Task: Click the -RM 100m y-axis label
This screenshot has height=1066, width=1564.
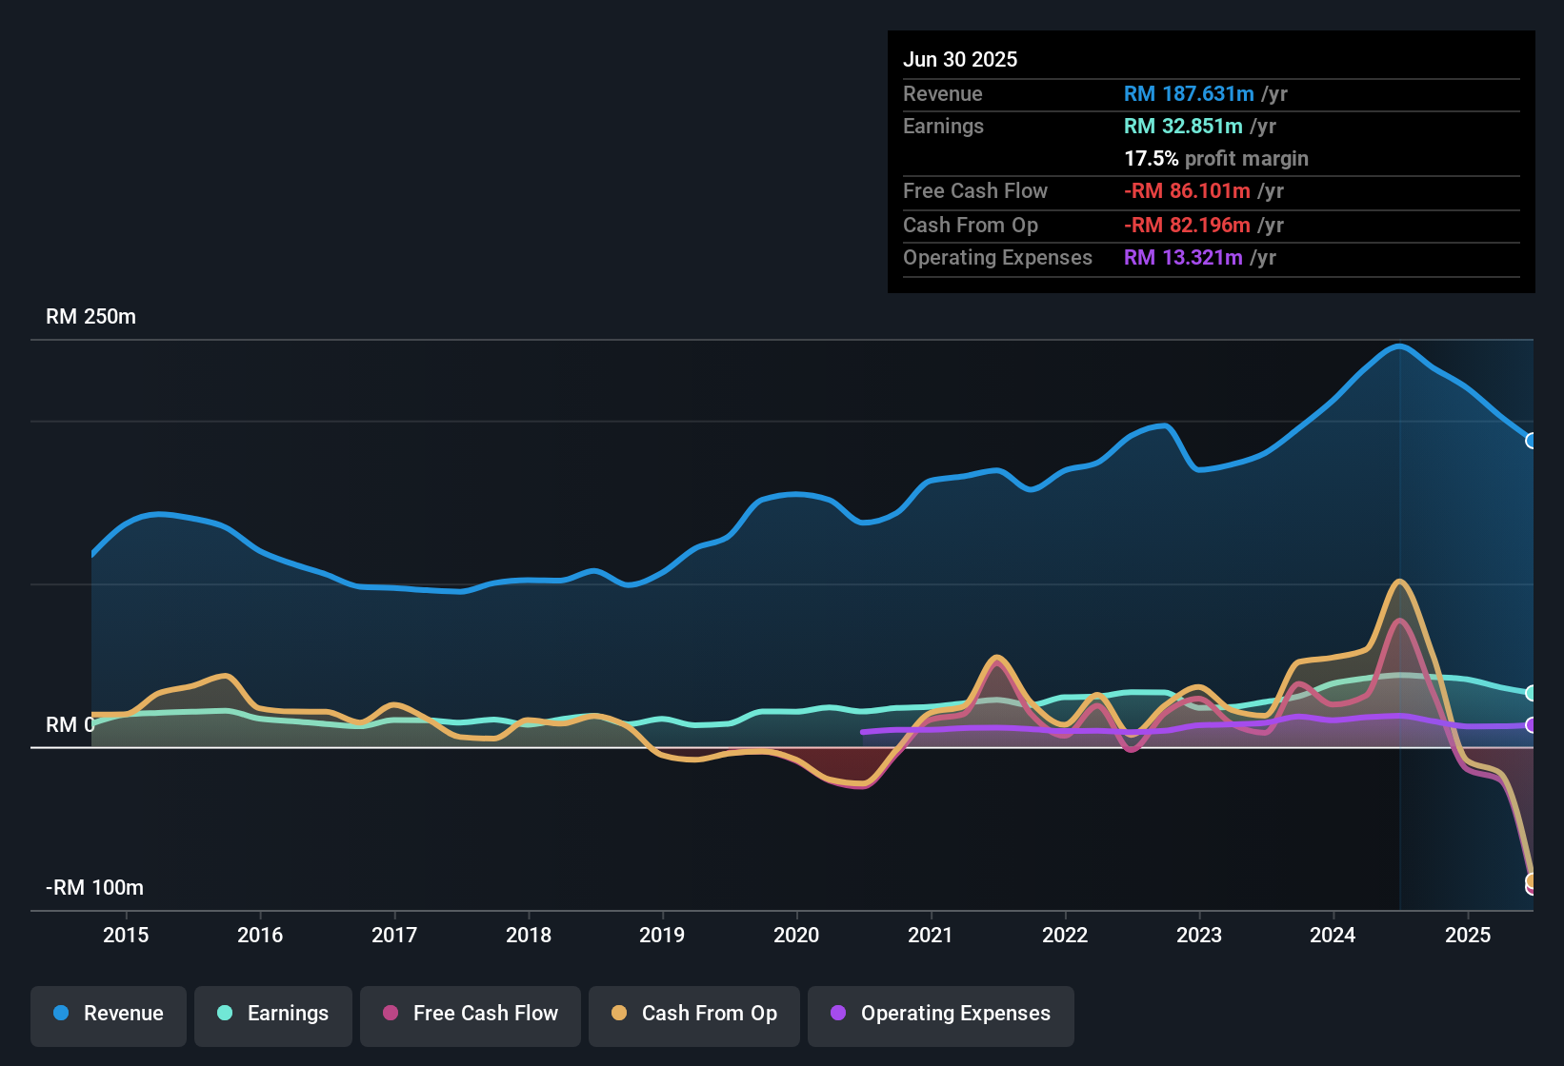Action: click(95, 888)
